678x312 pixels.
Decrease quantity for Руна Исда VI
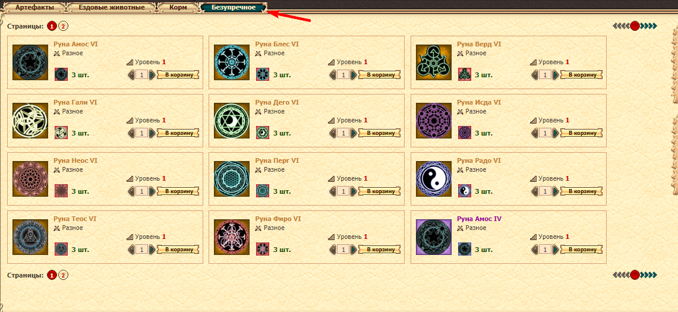535,133
